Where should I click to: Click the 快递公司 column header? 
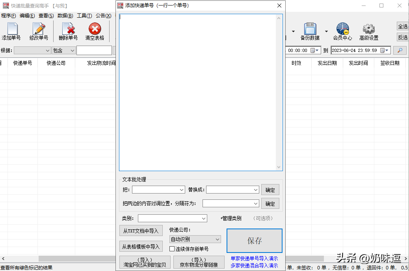(56, 63)
